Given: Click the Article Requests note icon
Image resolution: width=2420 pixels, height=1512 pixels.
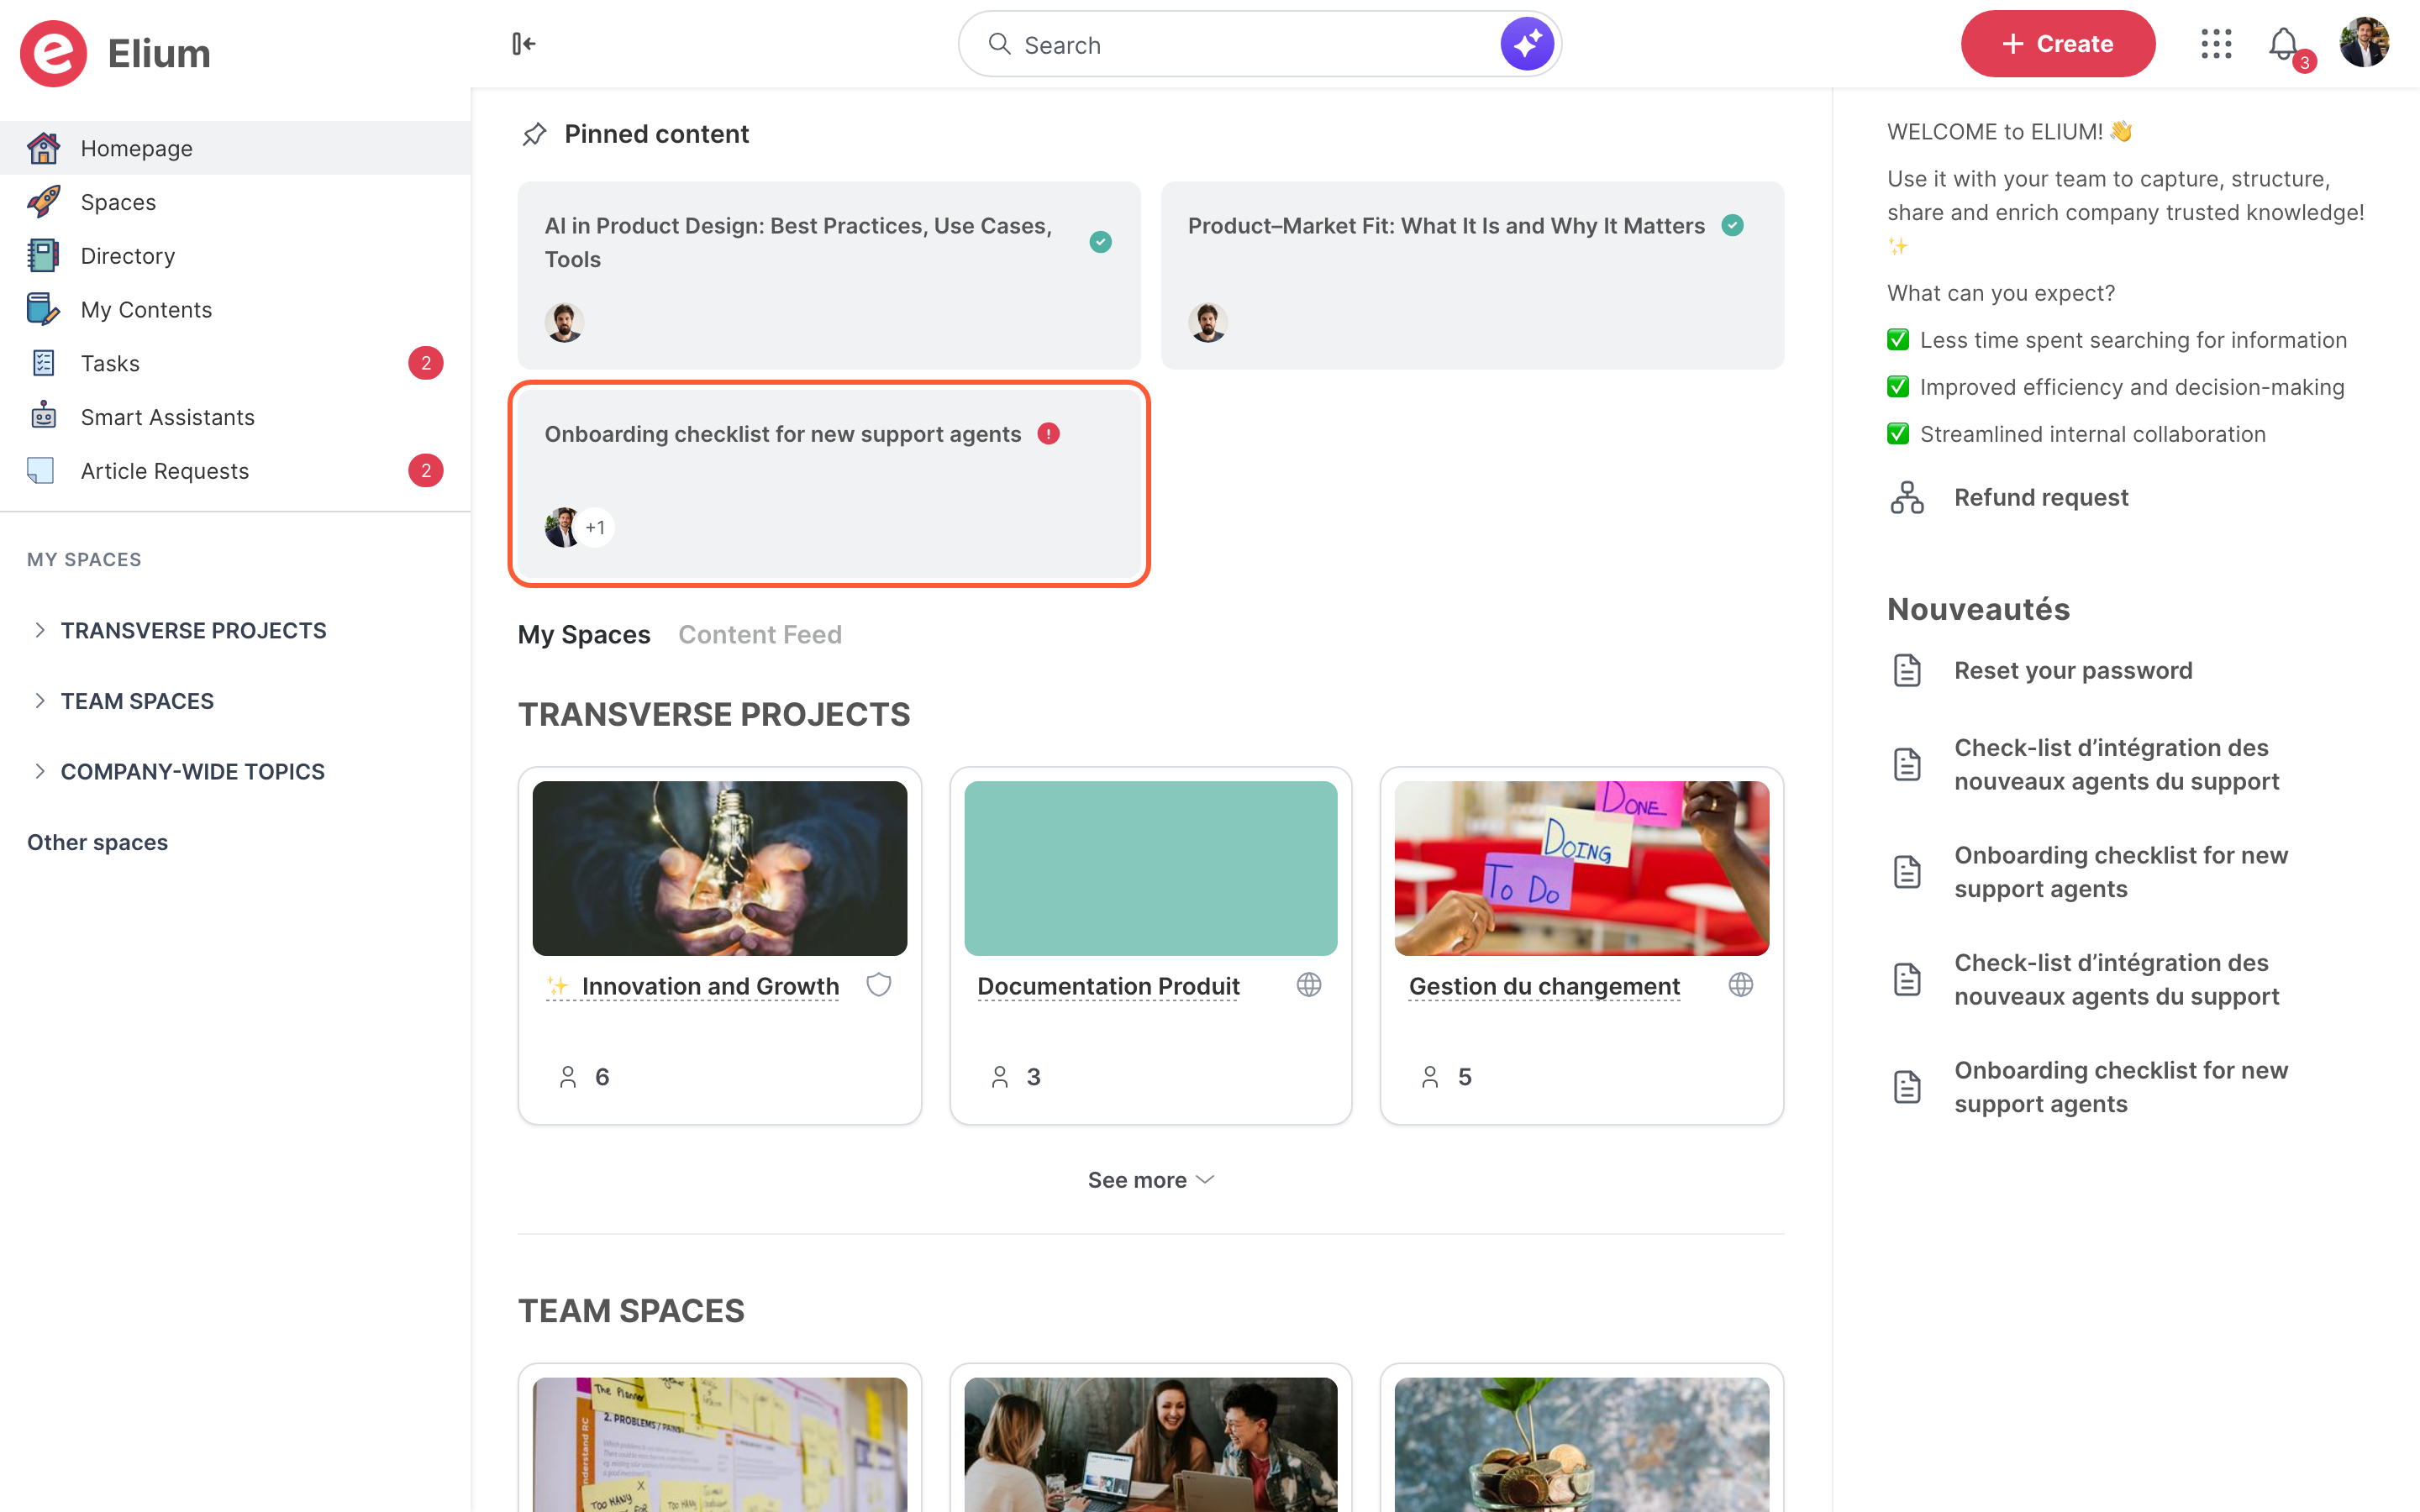Looking at the screenshot, I should 41,470.
